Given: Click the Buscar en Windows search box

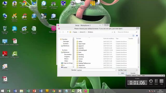Looking at the screenshot, I should pyautogui.click(x=127, y=32).
